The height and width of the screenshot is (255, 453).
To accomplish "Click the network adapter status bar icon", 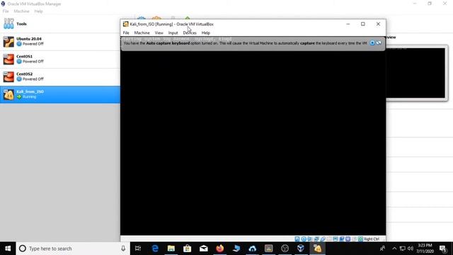I will (316, 239).
